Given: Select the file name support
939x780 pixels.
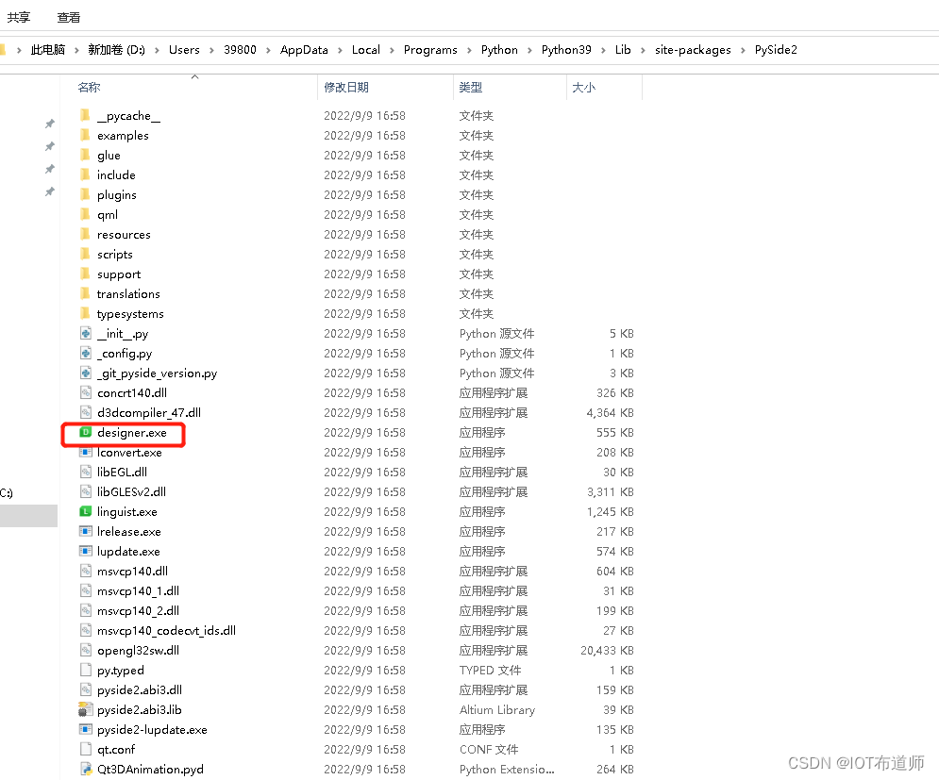Looking at the screenshot, I should point(119,274).
